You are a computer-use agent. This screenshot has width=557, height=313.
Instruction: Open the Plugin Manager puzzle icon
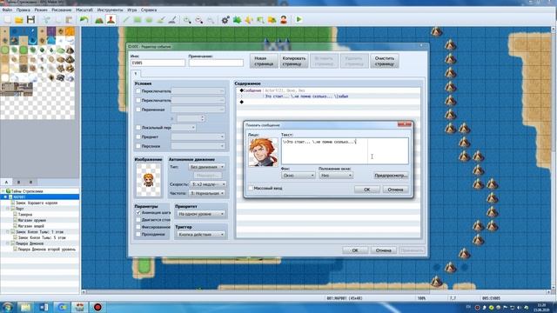237,20
